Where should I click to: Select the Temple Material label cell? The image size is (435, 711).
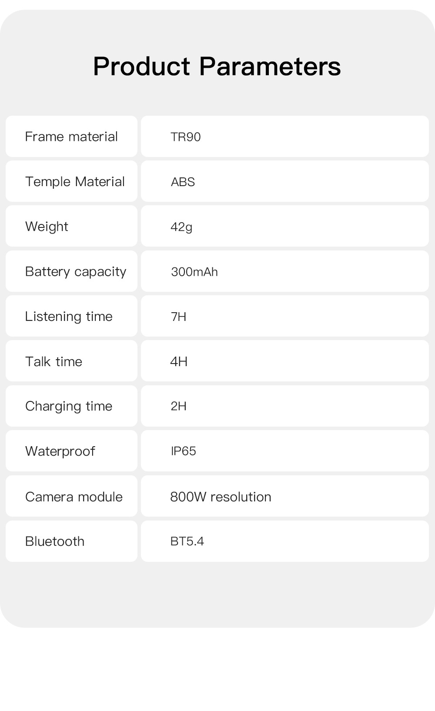coord(71,181)
